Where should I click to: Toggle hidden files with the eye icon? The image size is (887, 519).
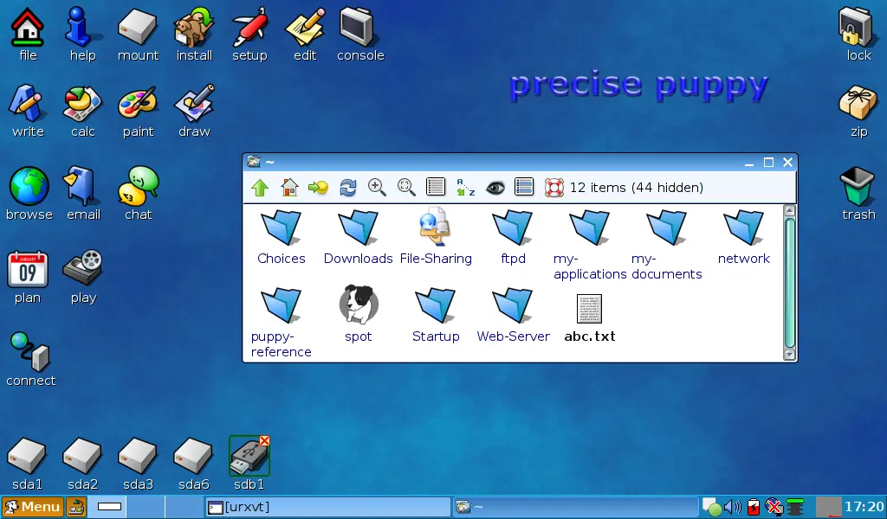click(495, 187)
